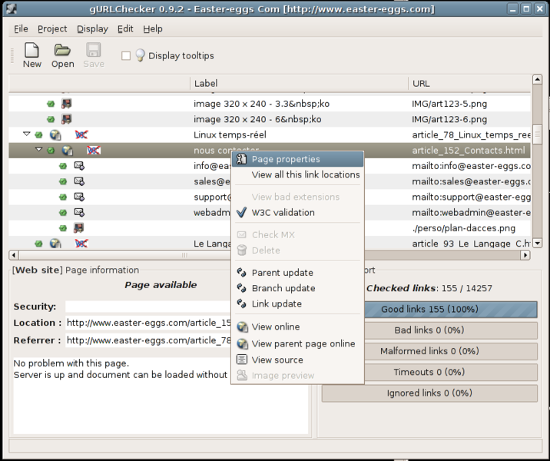550x461 pixels.
Task: Open the Display menu
Action: pyautogui.click(x=92, y=28)
